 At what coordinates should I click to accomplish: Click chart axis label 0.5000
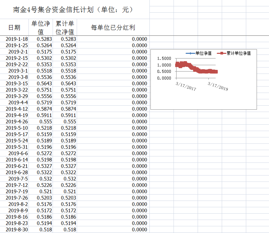(x=164, y=72)
